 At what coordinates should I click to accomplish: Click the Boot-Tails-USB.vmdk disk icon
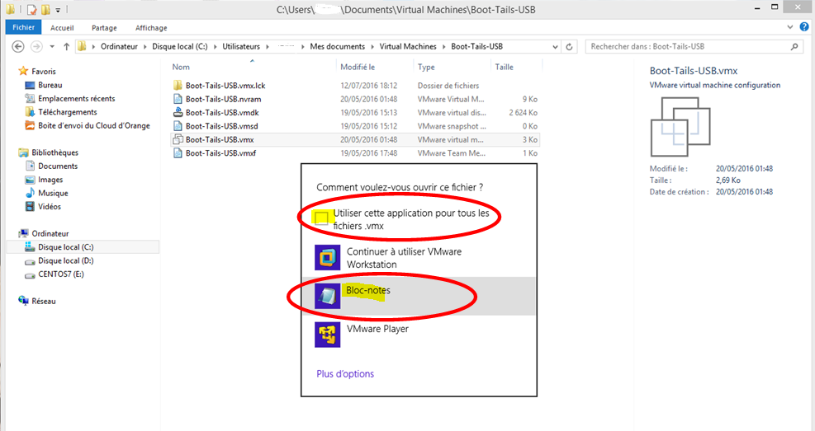178,112
